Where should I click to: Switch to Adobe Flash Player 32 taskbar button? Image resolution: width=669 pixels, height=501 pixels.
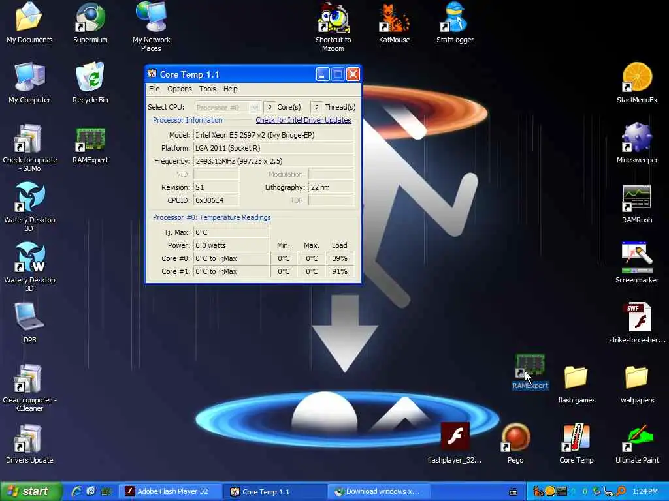coord(171,491)
